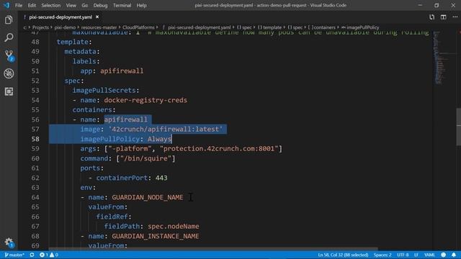Viewport: 461px width, 259px height.
Task: Close the pixi-secured-deployment.yaml tab
Action: 97,17
